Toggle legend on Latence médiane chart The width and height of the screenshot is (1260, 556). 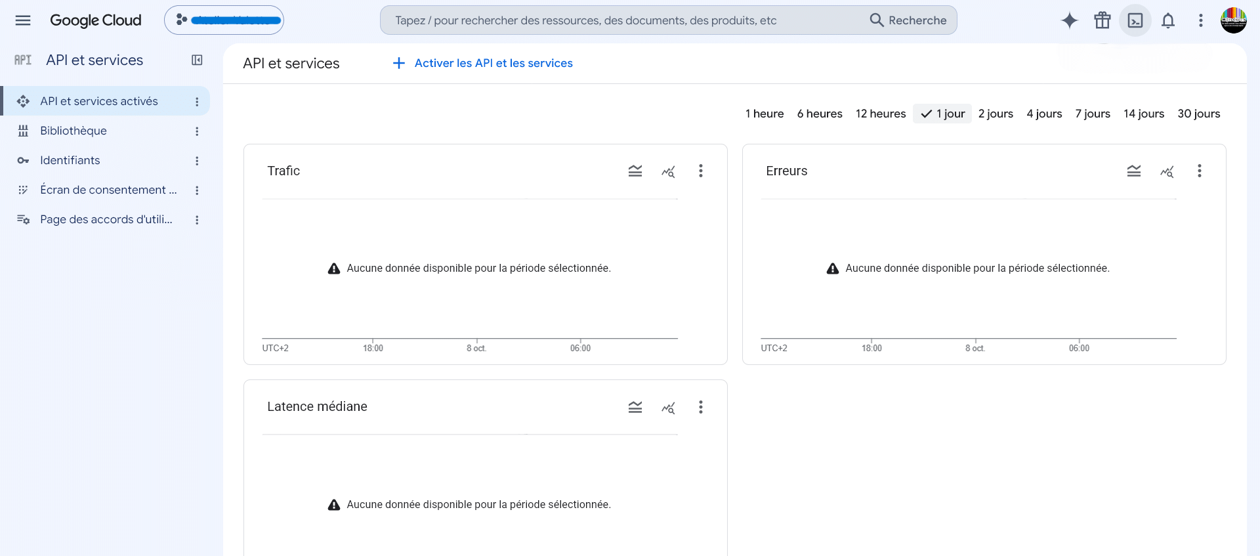point(635,407)
